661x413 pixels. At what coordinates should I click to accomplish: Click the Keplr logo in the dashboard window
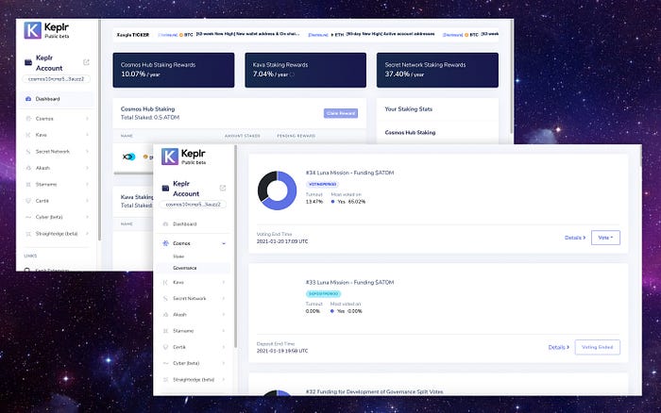tap(32, 30)
